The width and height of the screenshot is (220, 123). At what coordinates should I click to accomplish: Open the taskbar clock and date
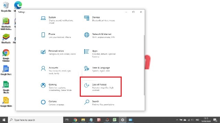pos(206,120)
